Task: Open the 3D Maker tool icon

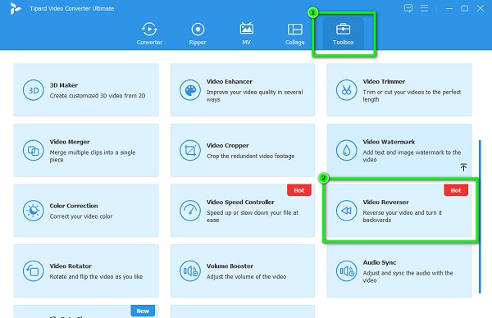Action: pos(34,90)
